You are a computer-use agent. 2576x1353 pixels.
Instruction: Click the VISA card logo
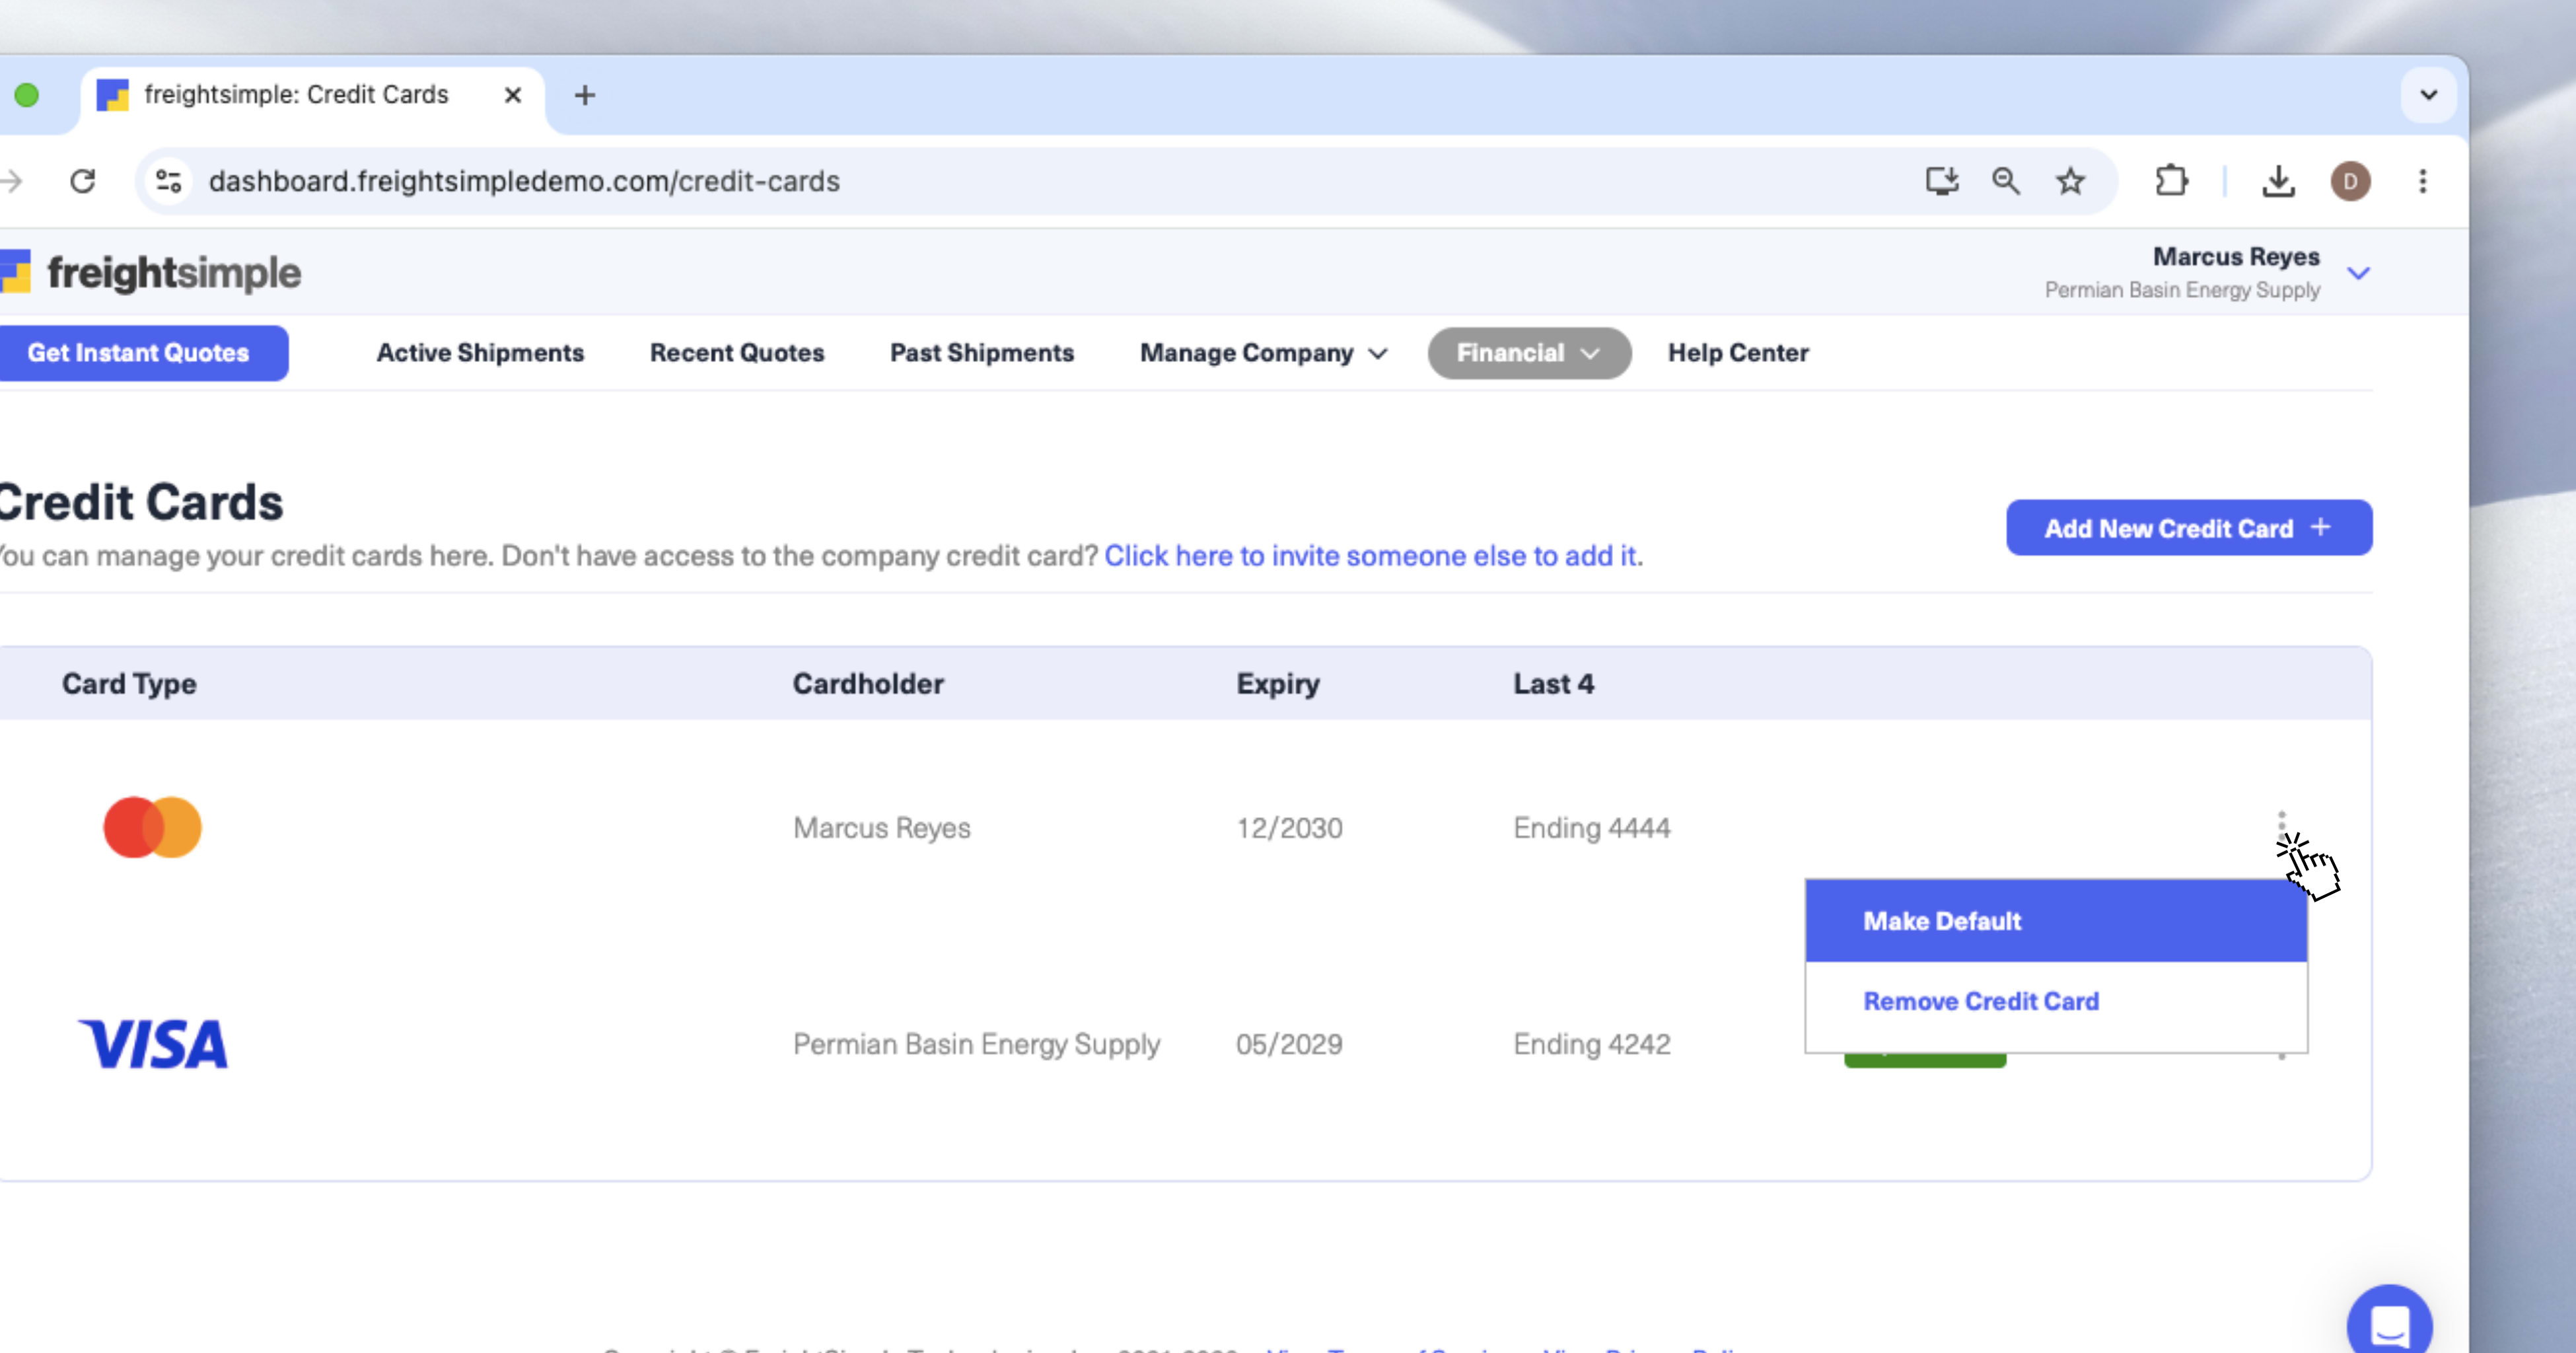153,1044
